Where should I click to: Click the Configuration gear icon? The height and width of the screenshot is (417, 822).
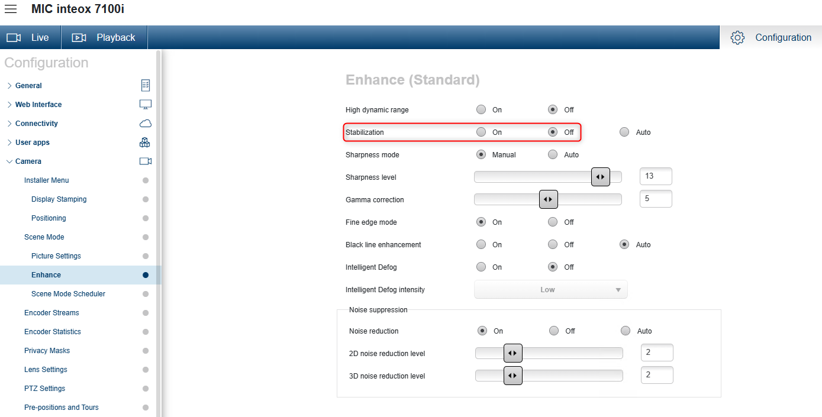[737, 37]
